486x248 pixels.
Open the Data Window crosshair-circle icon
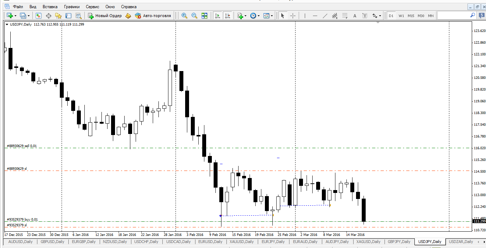click(x=48, y=16)
